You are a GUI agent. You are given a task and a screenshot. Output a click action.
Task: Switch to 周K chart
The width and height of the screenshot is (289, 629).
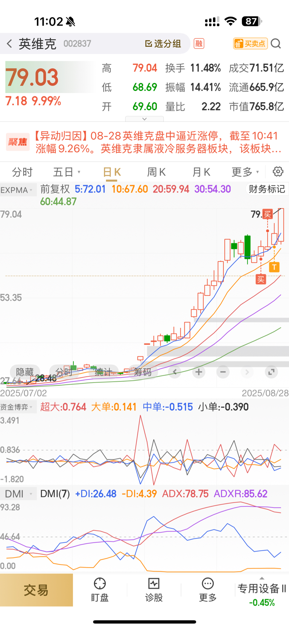tap(156, 172)
